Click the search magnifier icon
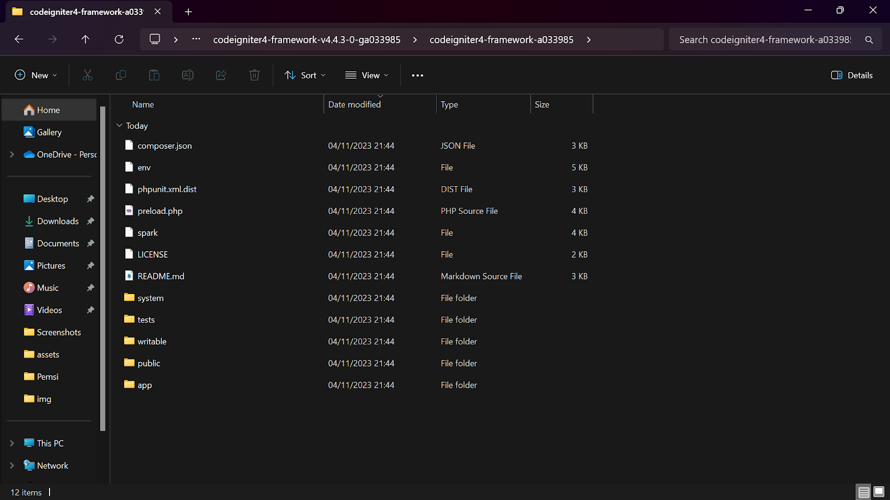Image resolution: width=890 pixels, height=500 pixels. [869, 40]
